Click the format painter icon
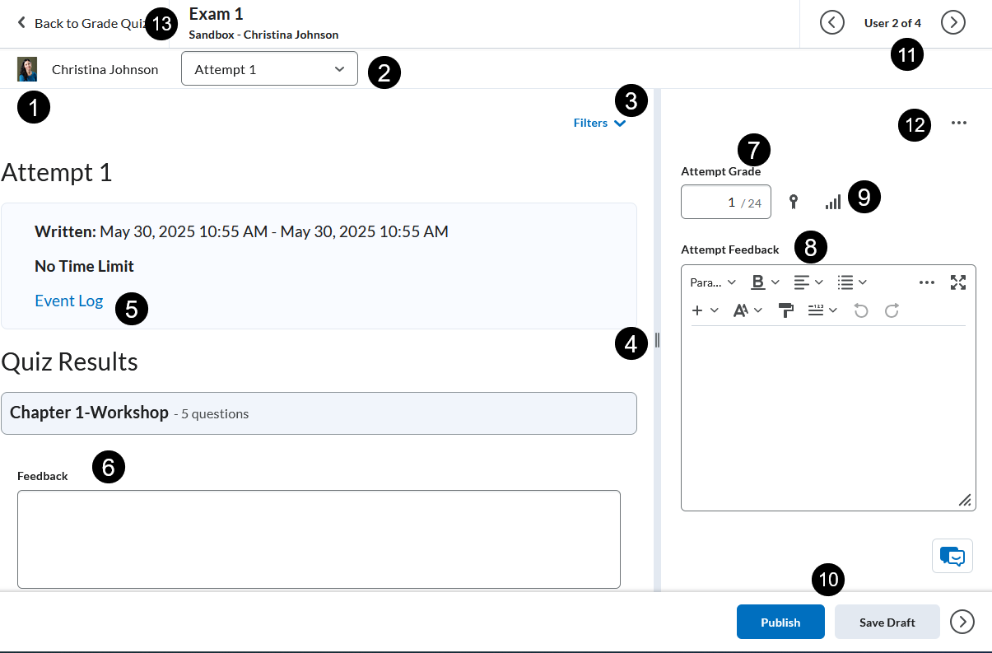Image resolution: width=992 pixels, height=653 pixels. (x=786, y=310)
